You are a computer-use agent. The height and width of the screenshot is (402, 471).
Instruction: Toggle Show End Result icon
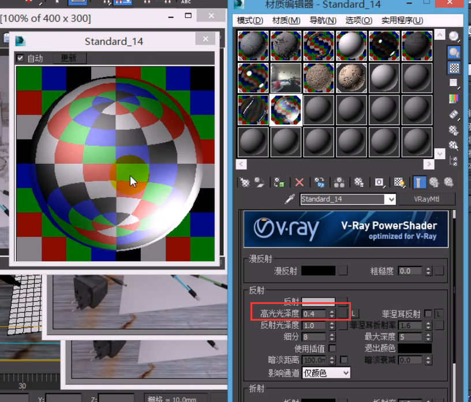tap(419, 182)
